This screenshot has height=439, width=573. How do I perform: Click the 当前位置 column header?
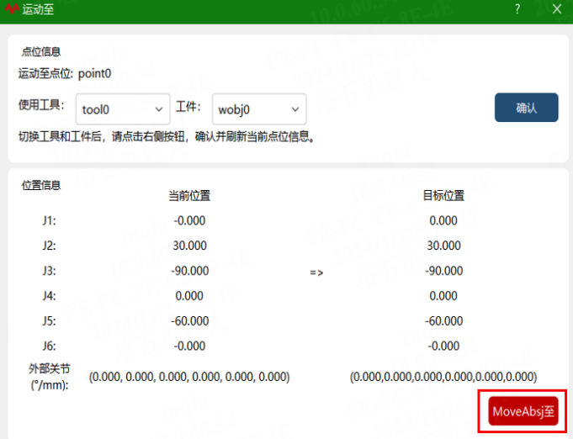coord(189,196)
